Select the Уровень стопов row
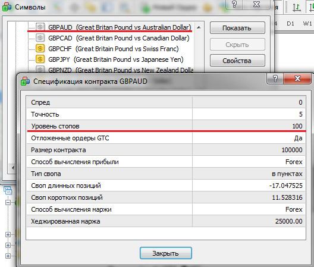314x267 pixels. (166, 126)
